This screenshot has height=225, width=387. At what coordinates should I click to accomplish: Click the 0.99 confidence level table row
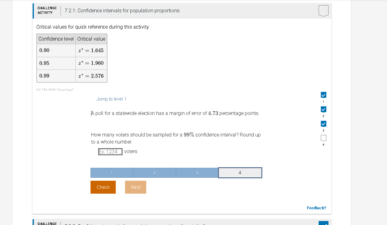coord(72,76)
